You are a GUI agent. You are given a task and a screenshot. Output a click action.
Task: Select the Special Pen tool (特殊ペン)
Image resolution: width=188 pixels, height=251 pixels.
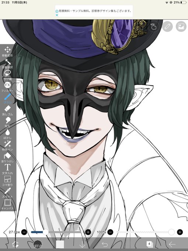(x=7, y=146)
